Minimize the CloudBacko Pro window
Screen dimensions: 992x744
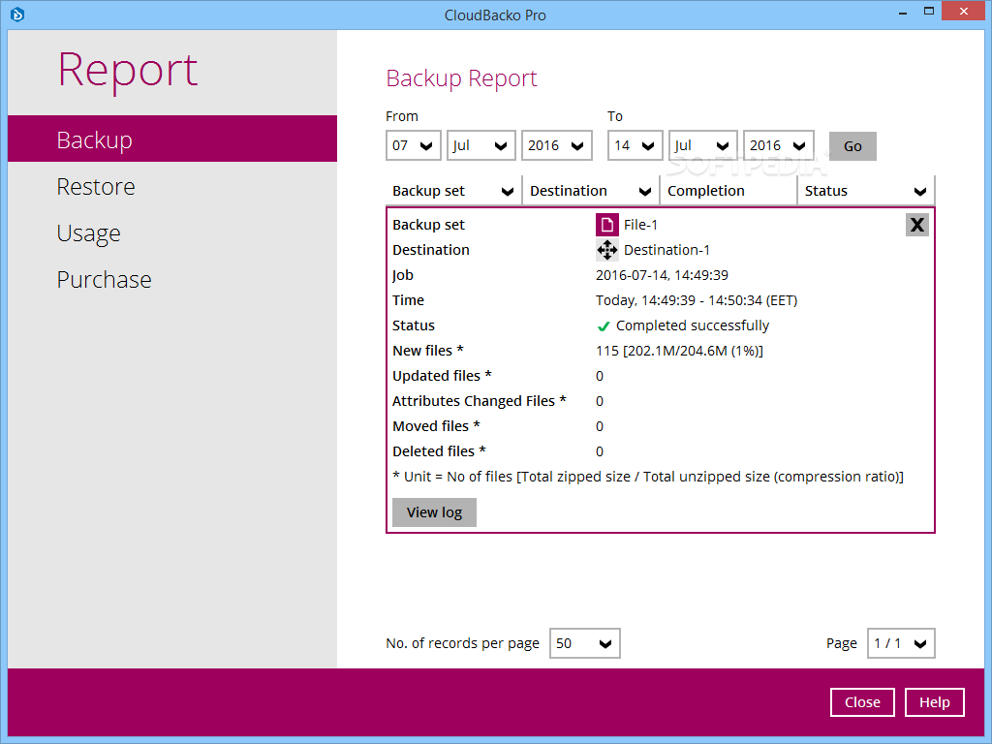(x=903, y=12)
